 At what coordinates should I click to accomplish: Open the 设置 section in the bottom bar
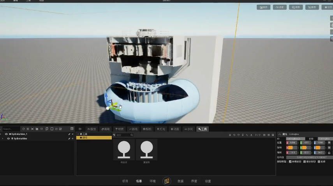pos(208,181)
